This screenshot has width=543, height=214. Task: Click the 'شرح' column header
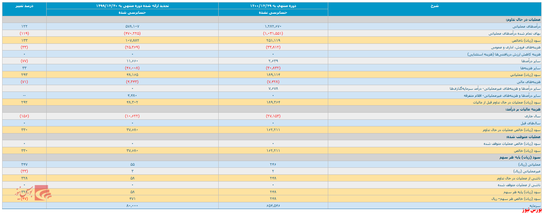click(x=435, y=6)
